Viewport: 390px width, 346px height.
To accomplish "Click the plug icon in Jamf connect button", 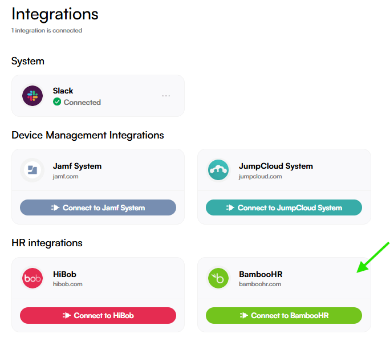I will tap(55, 207).
